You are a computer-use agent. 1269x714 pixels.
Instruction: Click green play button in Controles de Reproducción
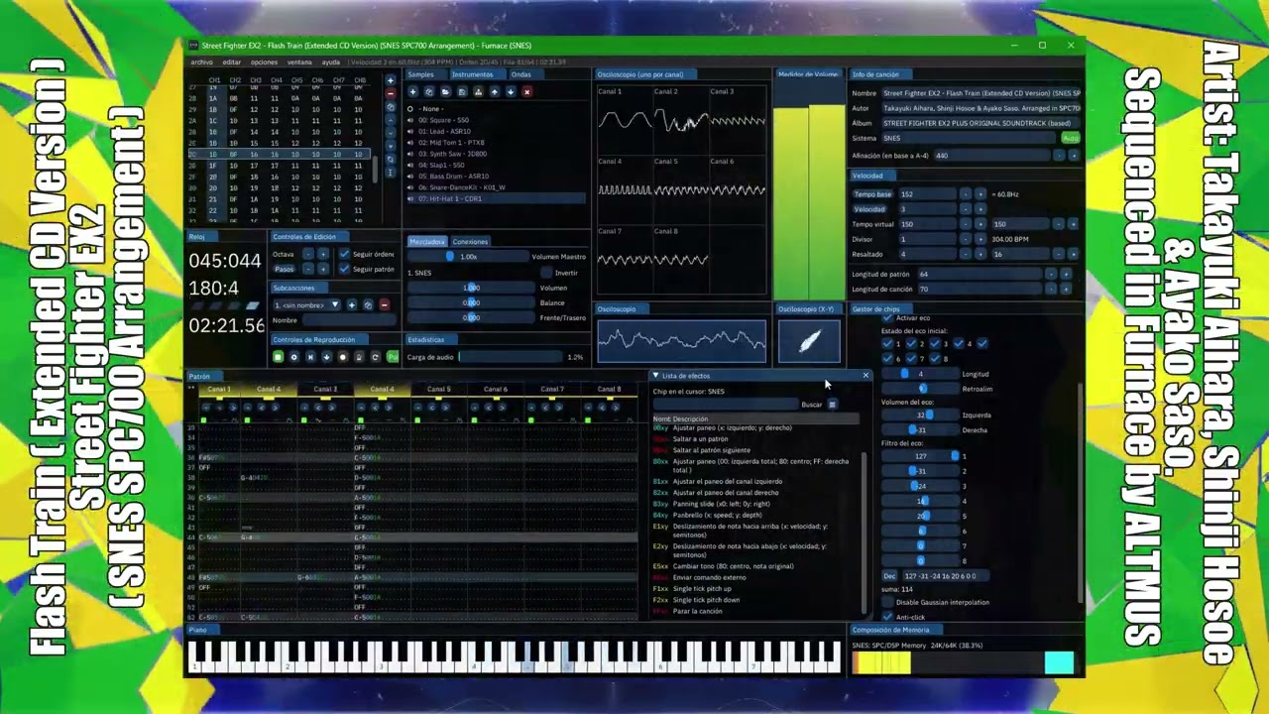click(278, 357)
